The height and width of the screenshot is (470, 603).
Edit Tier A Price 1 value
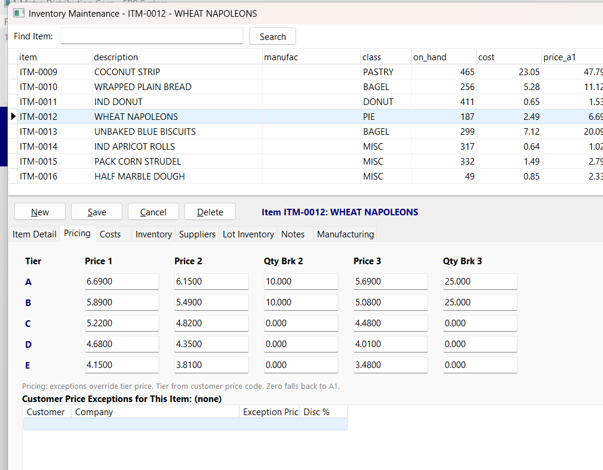122,281
